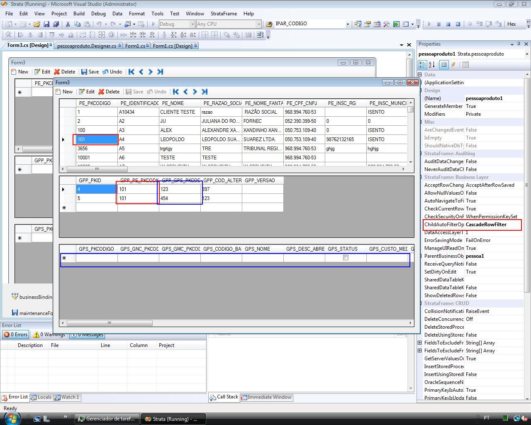Image resolution: width=531 pixels, height=425 pixels.
Task: Jump to the last record in running Form3
Action: 205,92
